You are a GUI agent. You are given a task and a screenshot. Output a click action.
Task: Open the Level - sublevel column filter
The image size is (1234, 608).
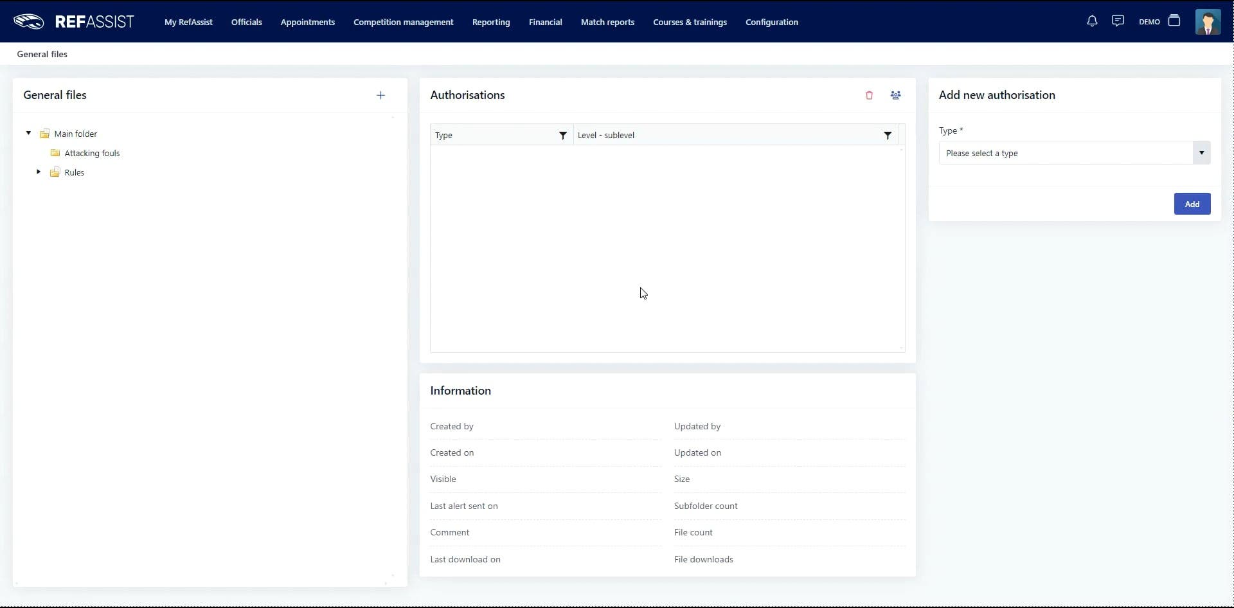coord(887,136)
